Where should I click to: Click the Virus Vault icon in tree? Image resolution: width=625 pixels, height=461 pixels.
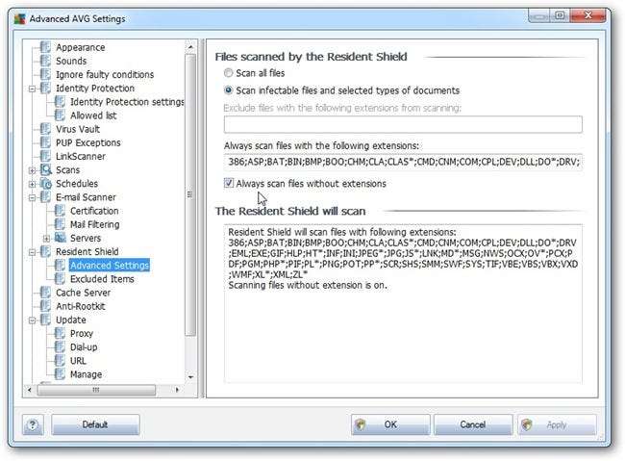[45, 129]
